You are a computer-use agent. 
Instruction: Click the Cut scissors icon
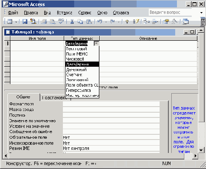pos(72,22)
